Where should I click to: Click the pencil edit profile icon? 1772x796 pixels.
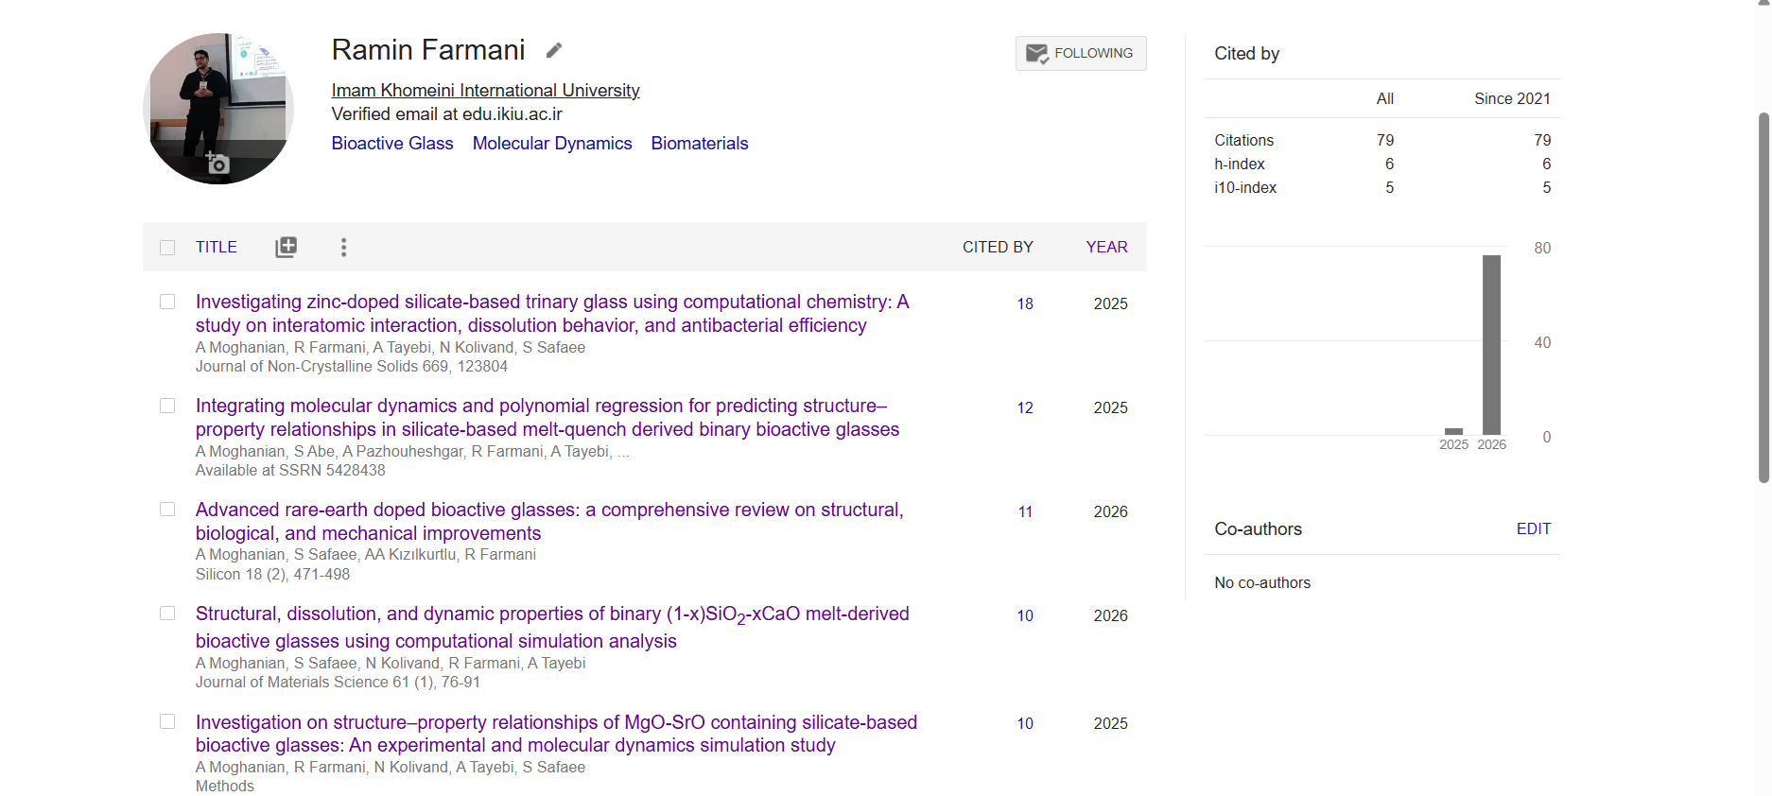point(554,50)
